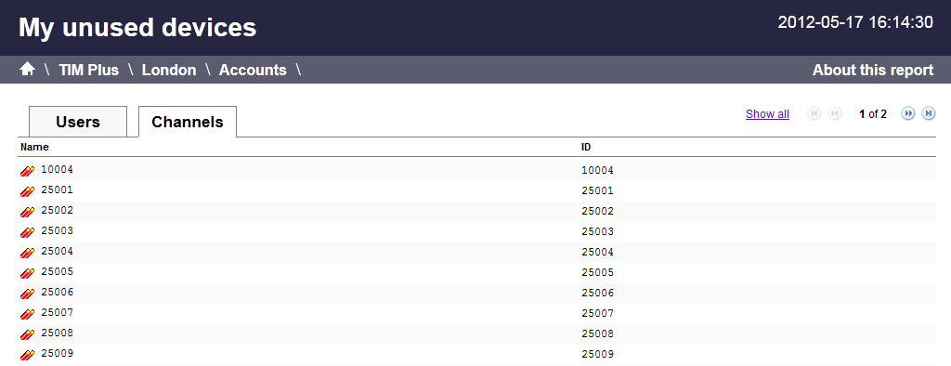The image size is (951, 366).
Task: Navigate to TIM Plus breadcrumb
Action: (x=88, y=70)
